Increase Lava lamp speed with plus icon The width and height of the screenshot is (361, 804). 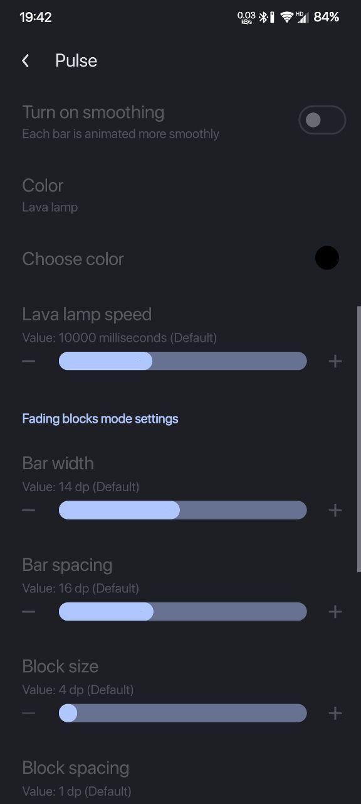(335, 361)
